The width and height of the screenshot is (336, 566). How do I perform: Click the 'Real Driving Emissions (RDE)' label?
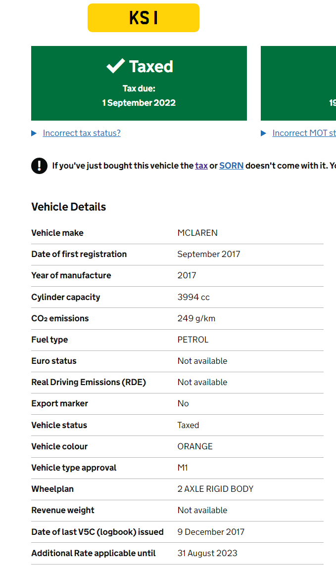tap(89, 382)
